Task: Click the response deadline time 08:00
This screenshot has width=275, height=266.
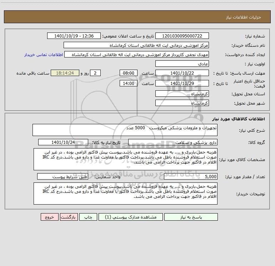Action: [x=128, y=73]
